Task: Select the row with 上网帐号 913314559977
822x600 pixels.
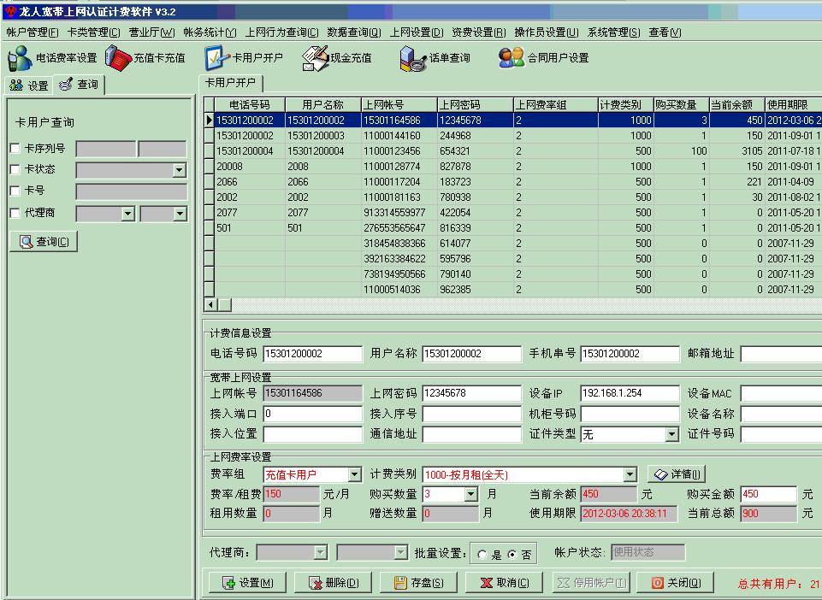Action: (x=512, y=212)
